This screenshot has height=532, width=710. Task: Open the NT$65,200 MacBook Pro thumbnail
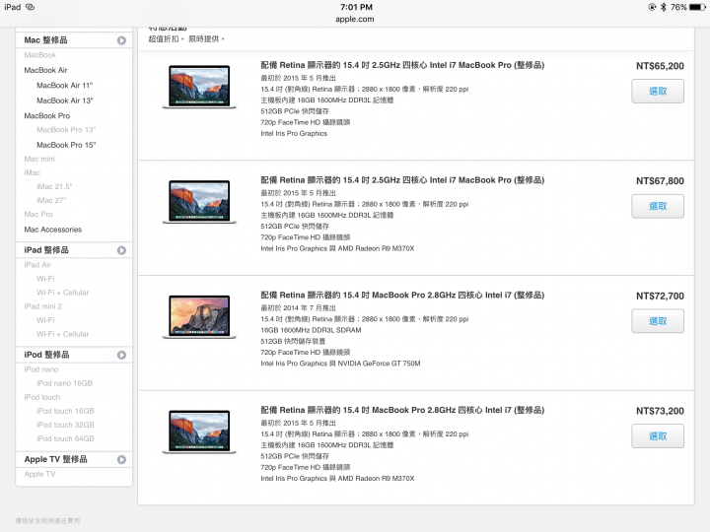199,87
